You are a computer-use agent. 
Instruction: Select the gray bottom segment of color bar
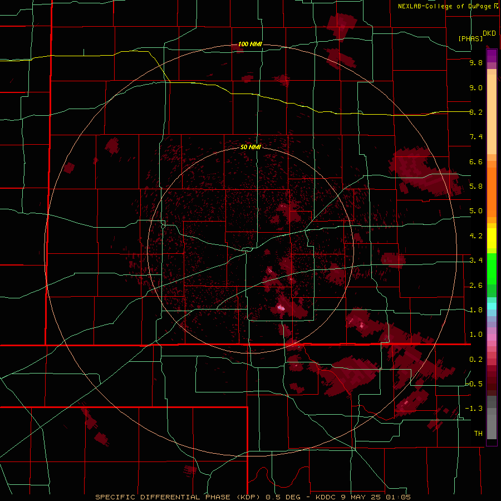(492, 424)
